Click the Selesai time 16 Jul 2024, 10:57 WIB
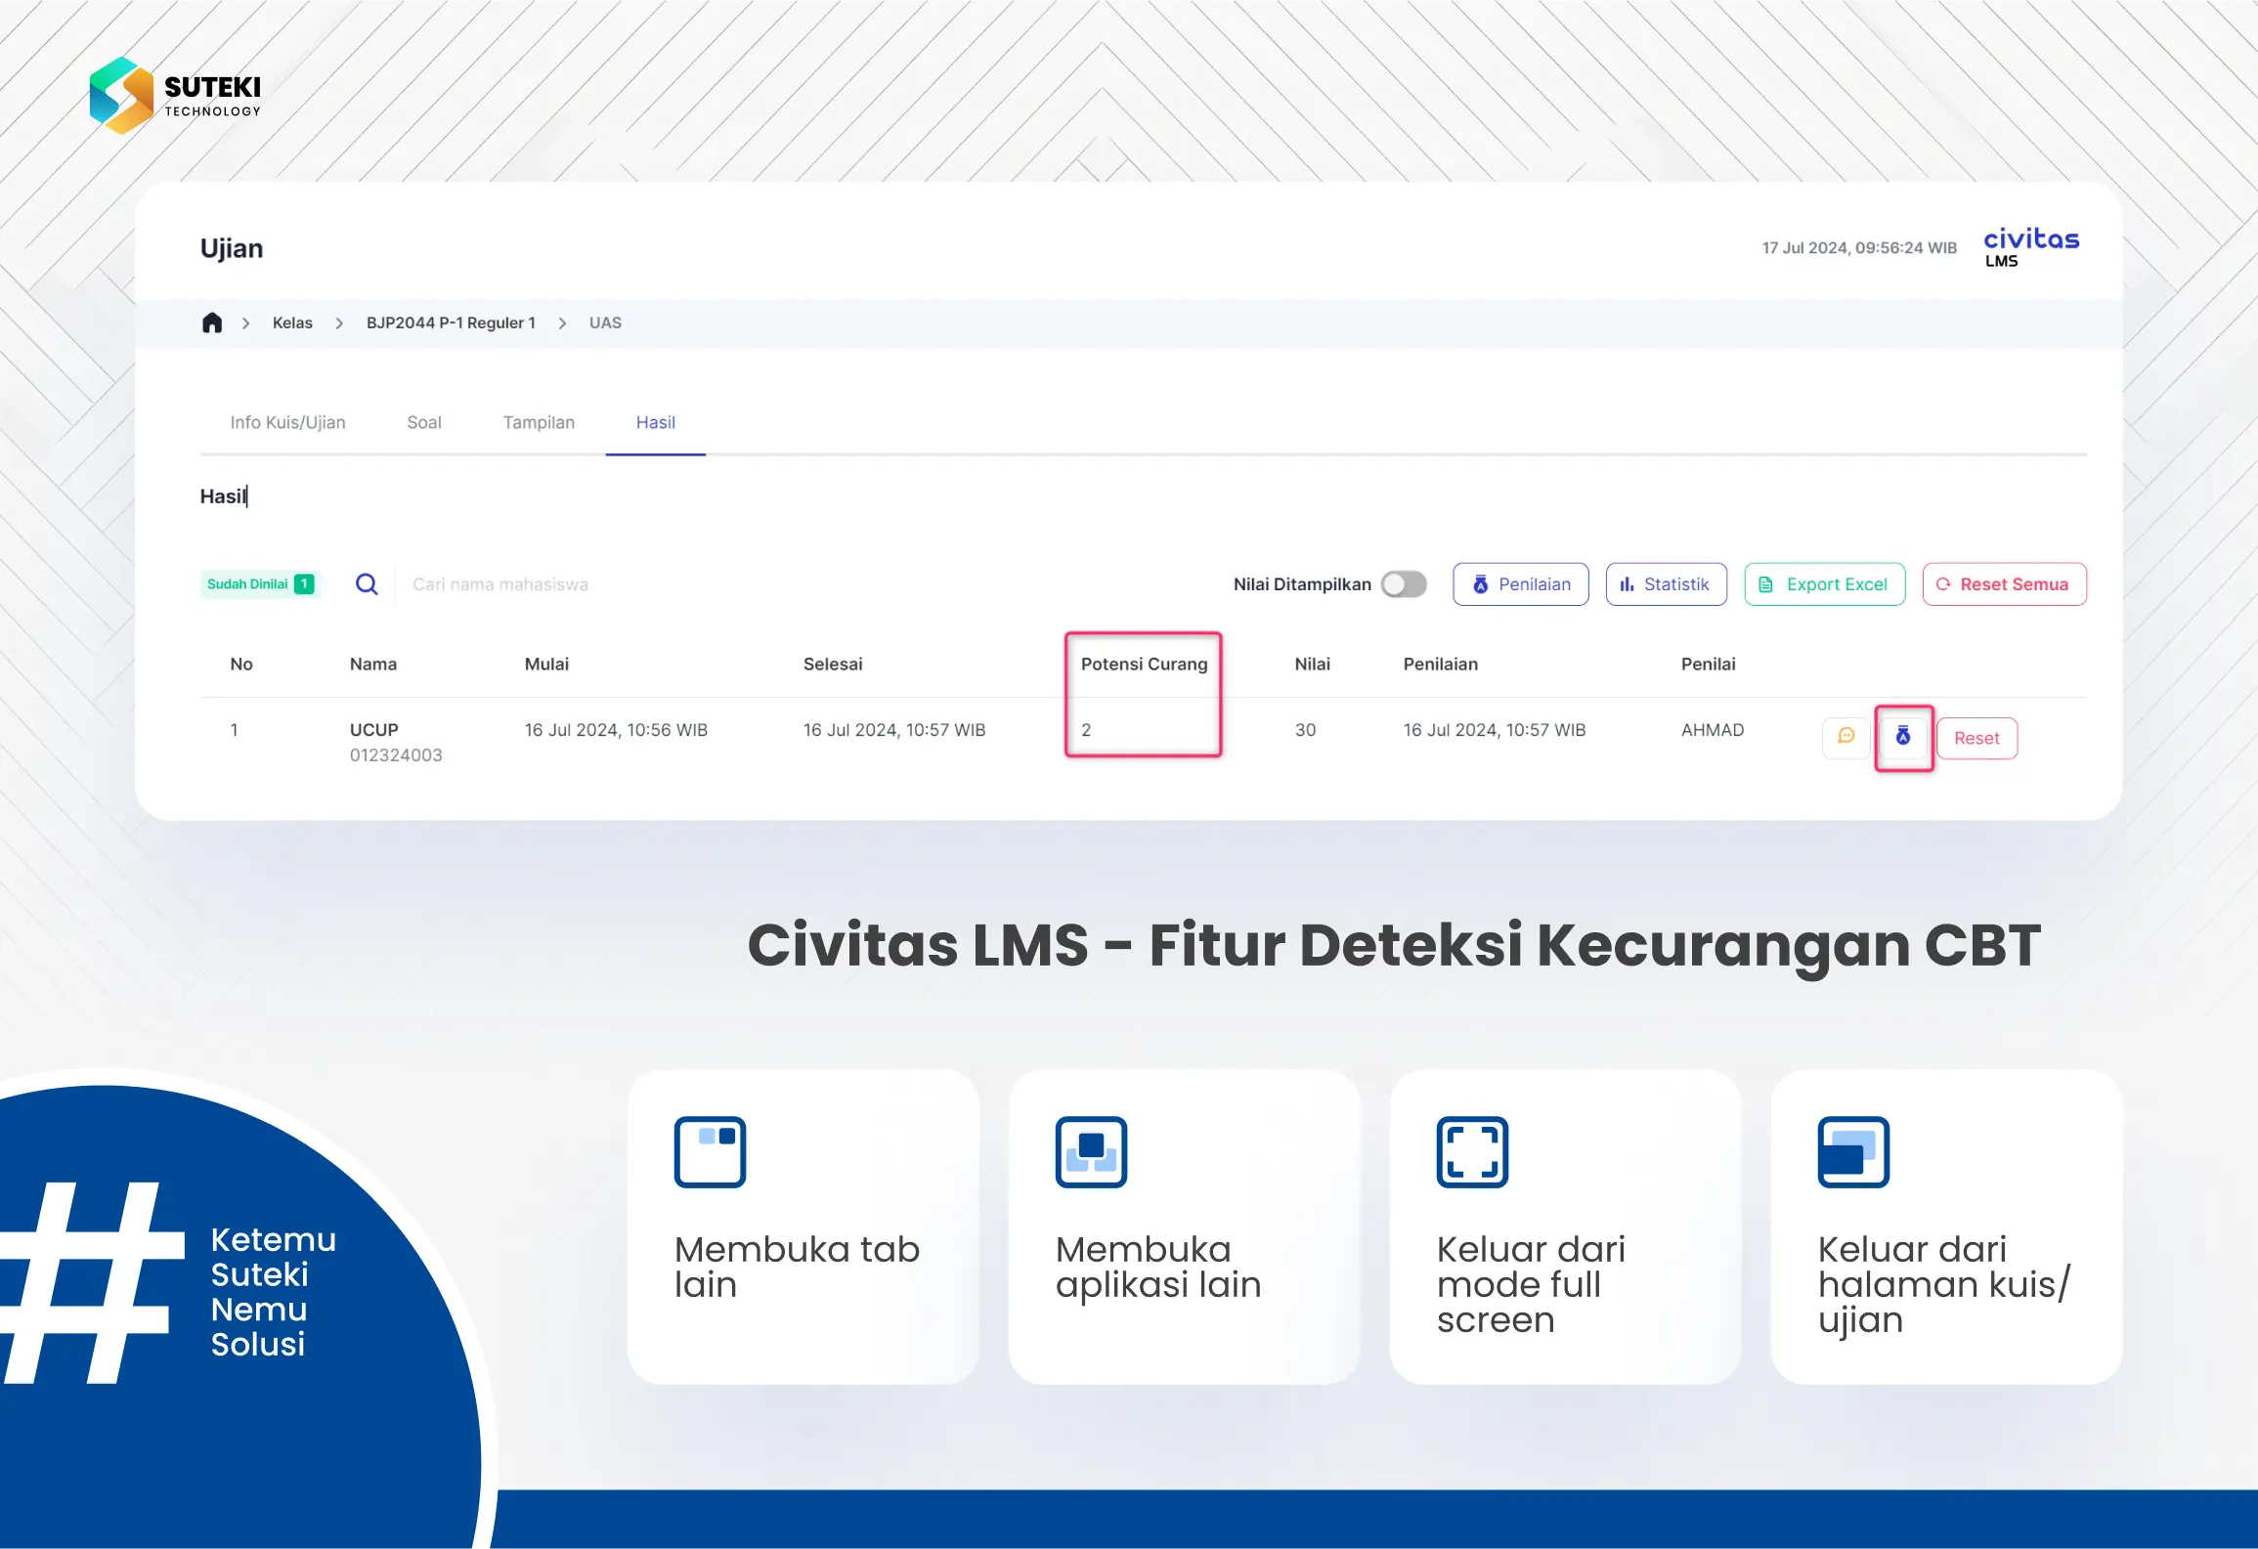 (894, 730)
